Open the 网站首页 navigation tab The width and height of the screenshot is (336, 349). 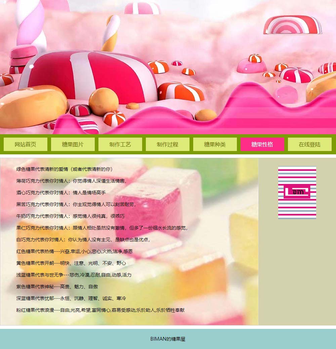pos(26,144)
